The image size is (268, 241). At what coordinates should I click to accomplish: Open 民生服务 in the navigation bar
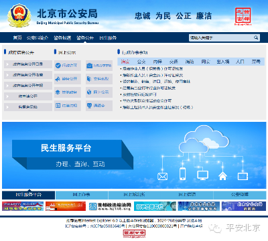(x=108, y=37)
